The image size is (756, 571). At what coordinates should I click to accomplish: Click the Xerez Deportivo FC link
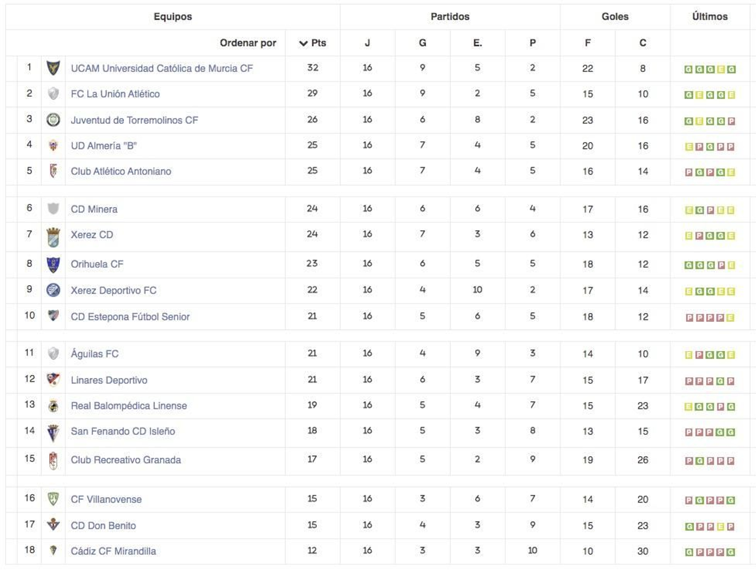pos(113,290)
